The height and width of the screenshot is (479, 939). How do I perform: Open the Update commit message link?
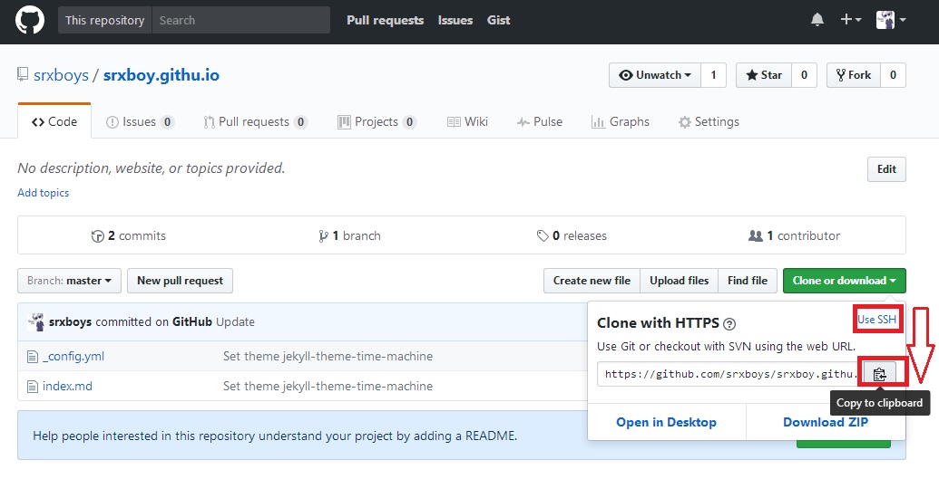[235, 321]
